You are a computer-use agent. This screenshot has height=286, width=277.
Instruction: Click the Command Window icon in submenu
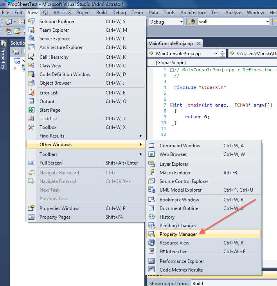click(151, 146)
